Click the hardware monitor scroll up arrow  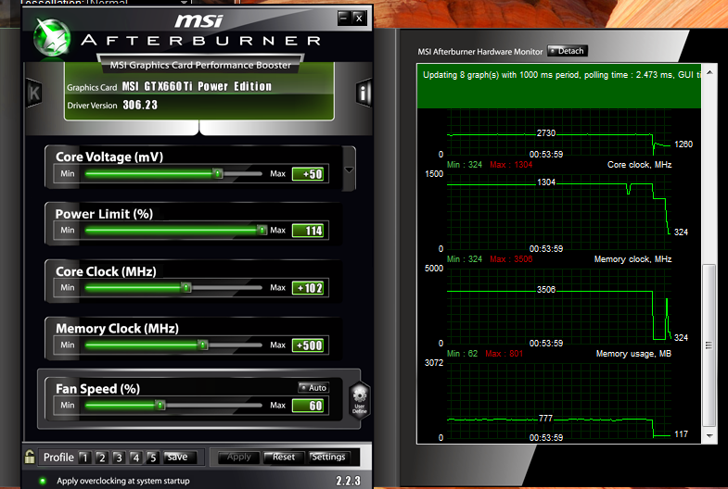[x=709, y=72]
